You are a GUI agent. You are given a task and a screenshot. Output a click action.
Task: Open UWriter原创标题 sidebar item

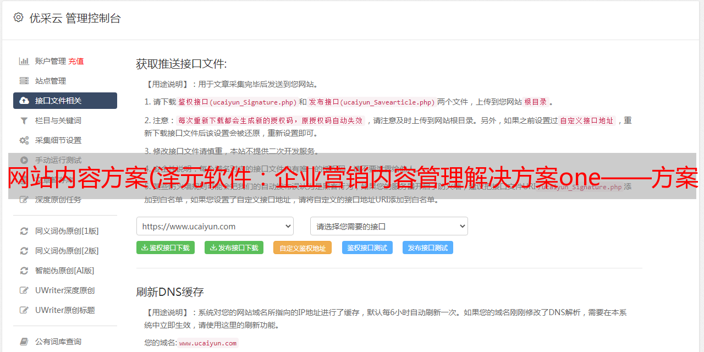pos(65,310)
